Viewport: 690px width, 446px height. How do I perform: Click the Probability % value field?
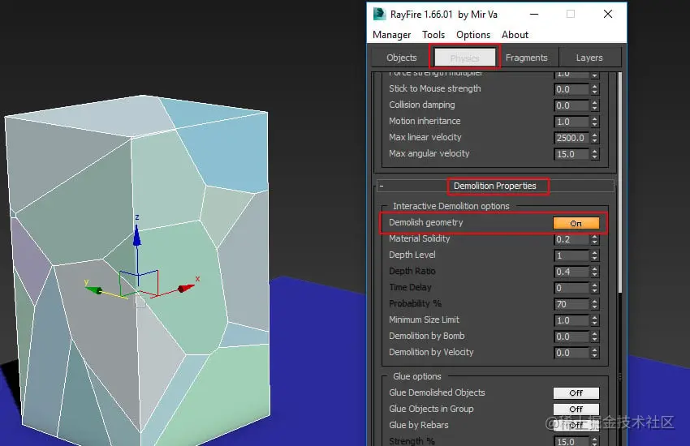pos(571,304)
